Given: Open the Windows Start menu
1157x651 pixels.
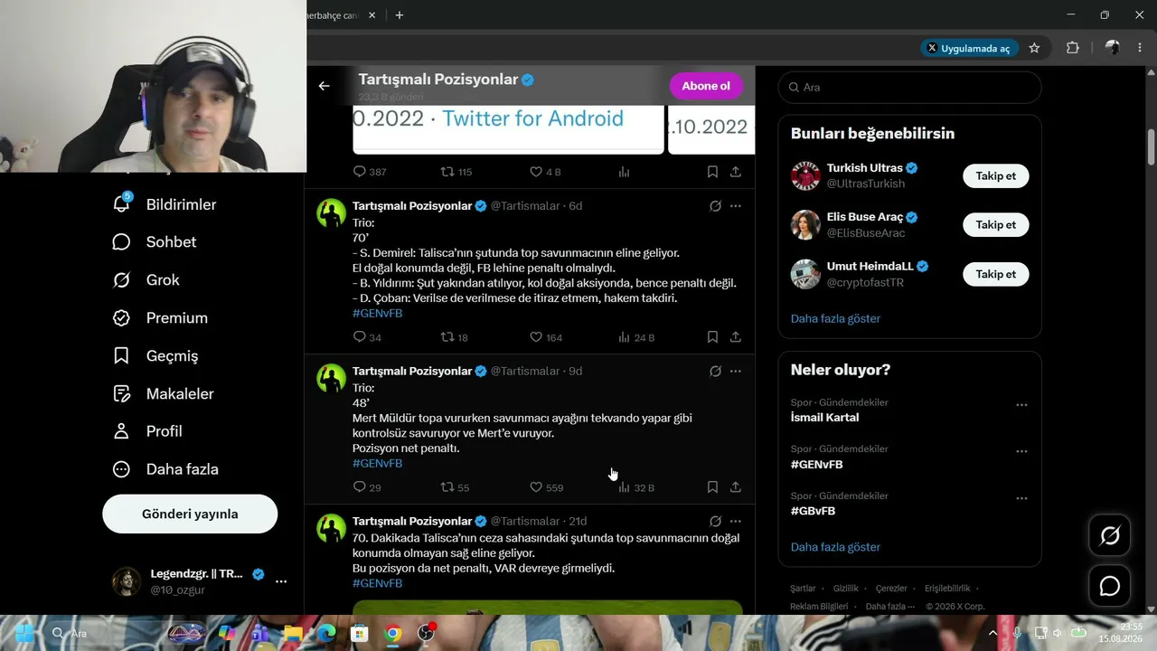Looking at the screenshot, I should pyautogui.click(x=24, y=633).
